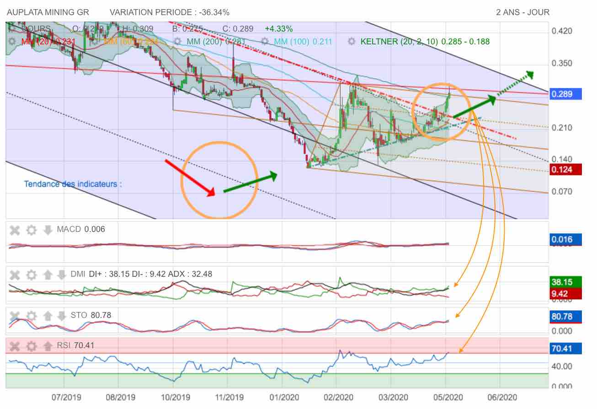The width and height of the screenshot is (597, 409).
Task: Click the 40.00 RSI axis label
Action: click(562, 366)
